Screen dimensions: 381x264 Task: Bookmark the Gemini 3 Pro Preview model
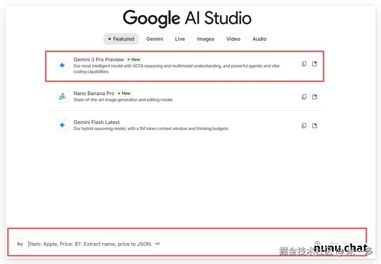[314, 64]
